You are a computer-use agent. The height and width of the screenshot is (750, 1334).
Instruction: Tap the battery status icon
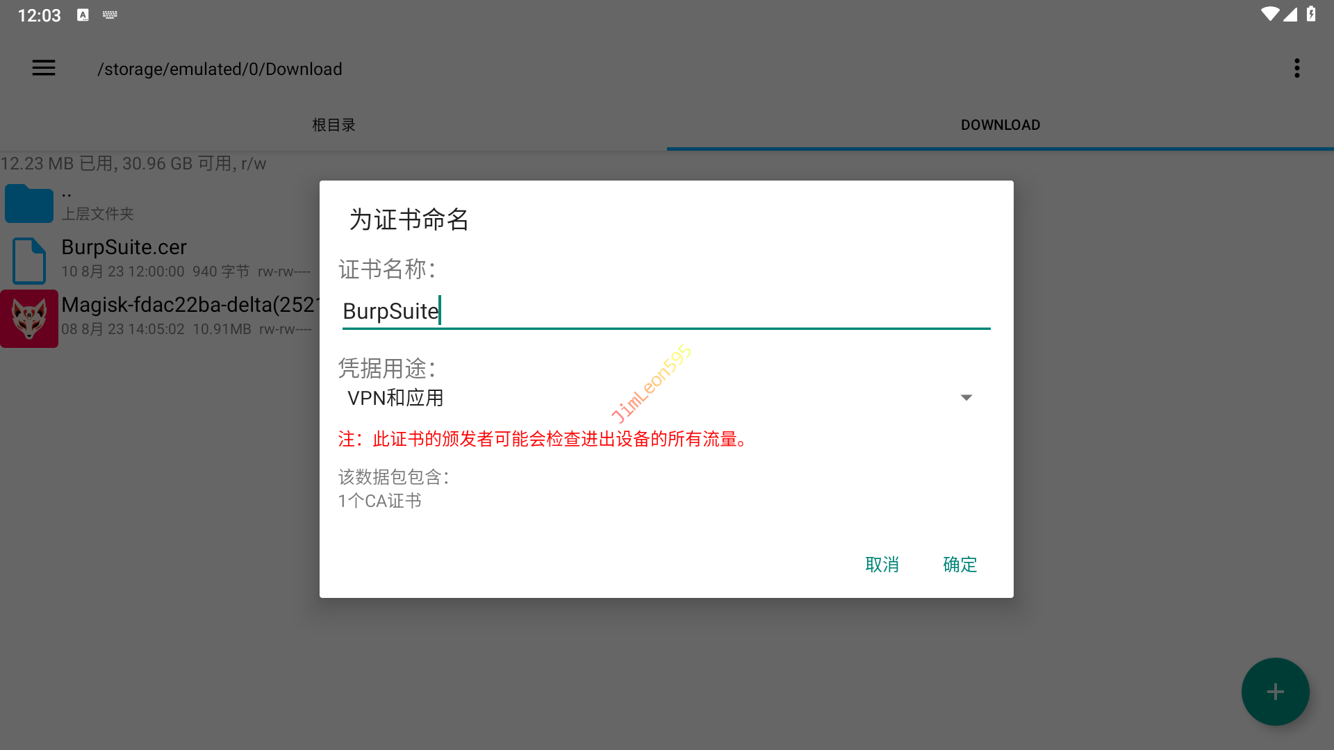click(x=1311, y=15)
